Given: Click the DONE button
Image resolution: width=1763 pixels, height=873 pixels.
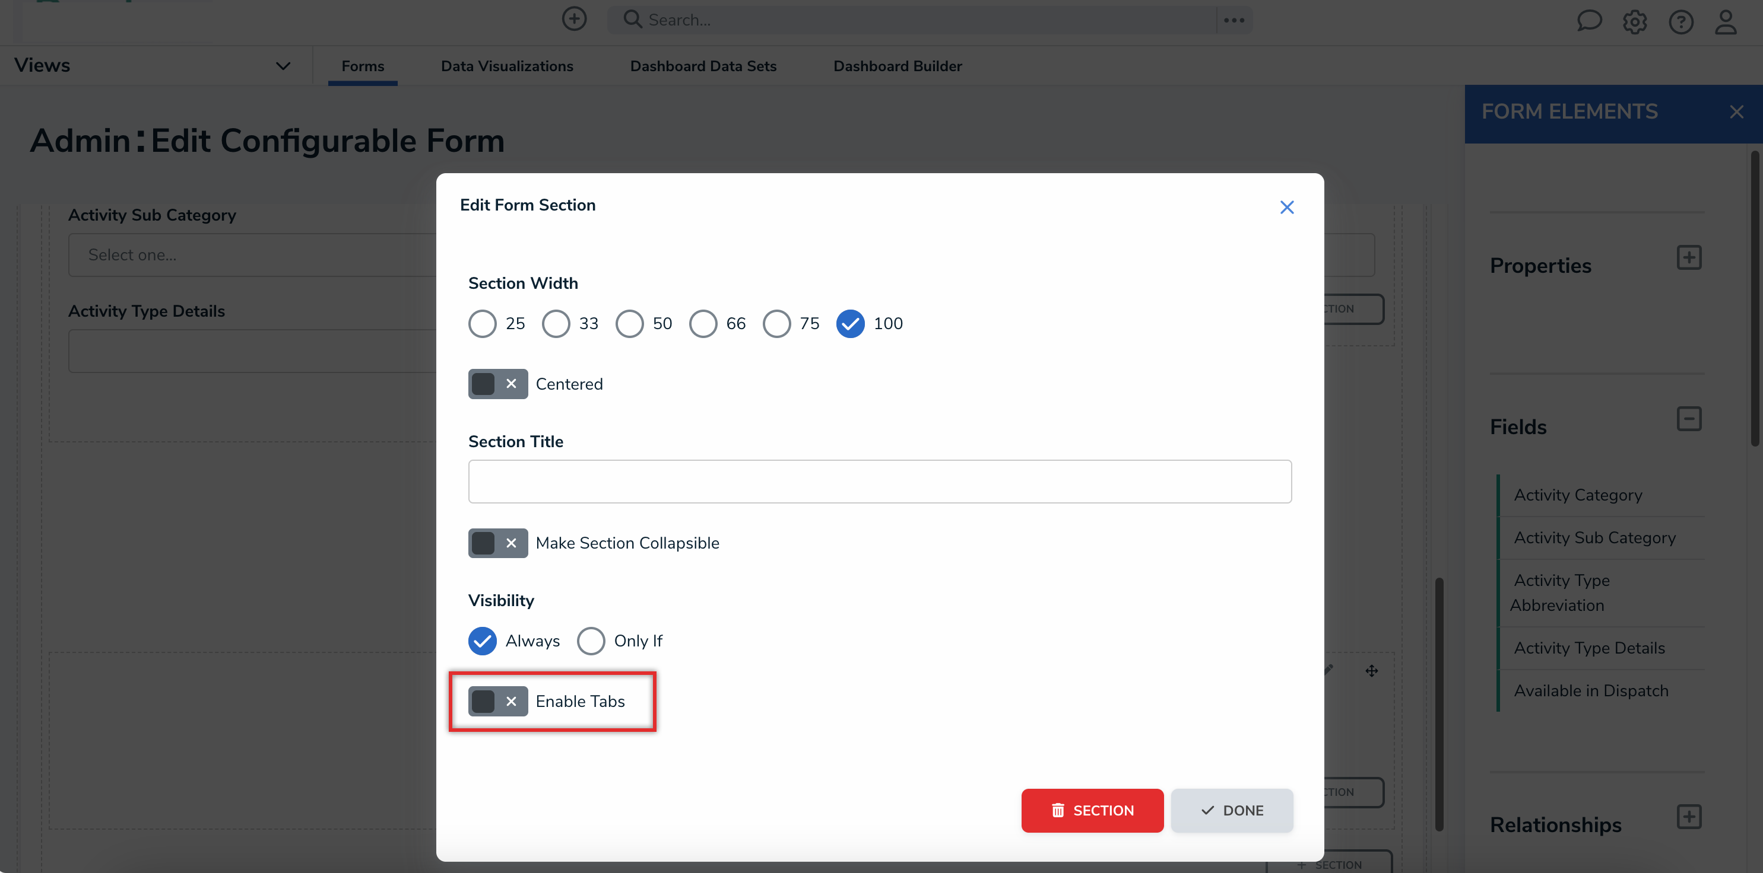Looking at the screenshot, I should click(x=1232, y=810).
